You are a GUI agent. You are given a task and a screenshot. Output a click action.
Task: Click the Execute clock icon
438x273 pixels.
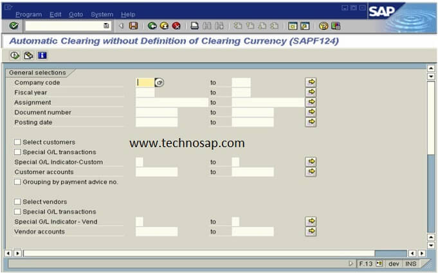pos(15,55)
